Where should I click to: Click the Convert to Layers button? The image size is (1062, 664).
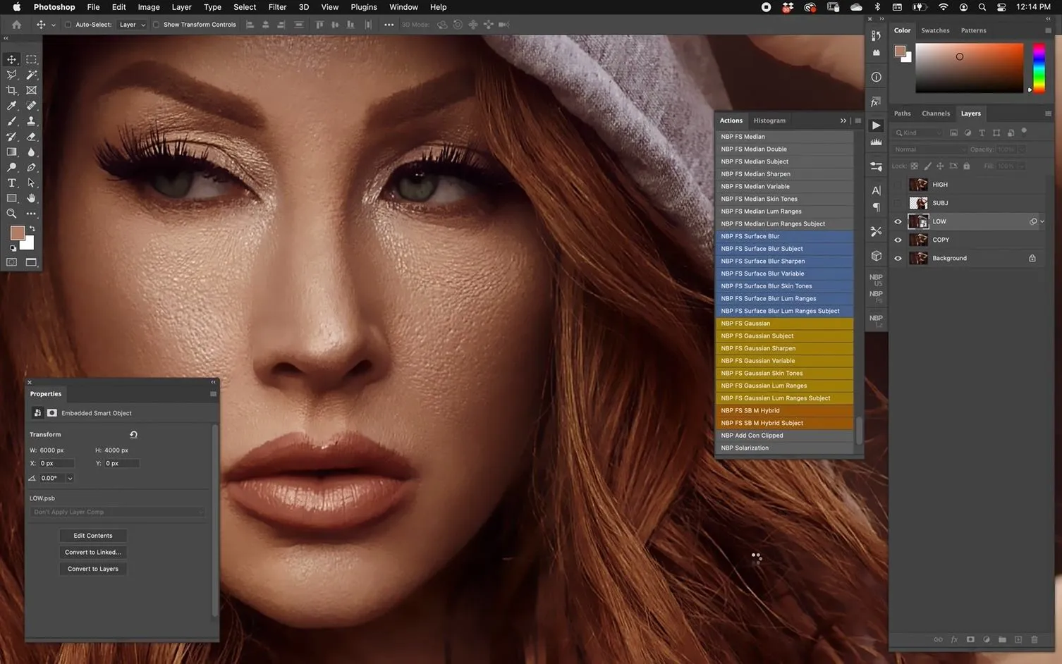click(93, 569)
